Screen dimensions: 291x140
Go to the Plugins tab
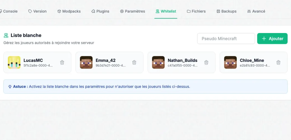click(100, 11)
